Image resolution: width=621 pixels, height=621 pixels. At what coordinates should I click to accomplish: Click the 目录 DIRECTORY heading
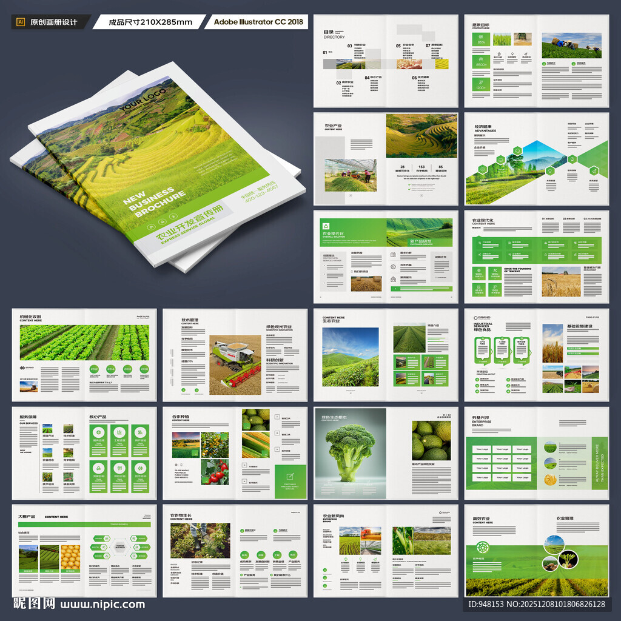tap(334, 35)
